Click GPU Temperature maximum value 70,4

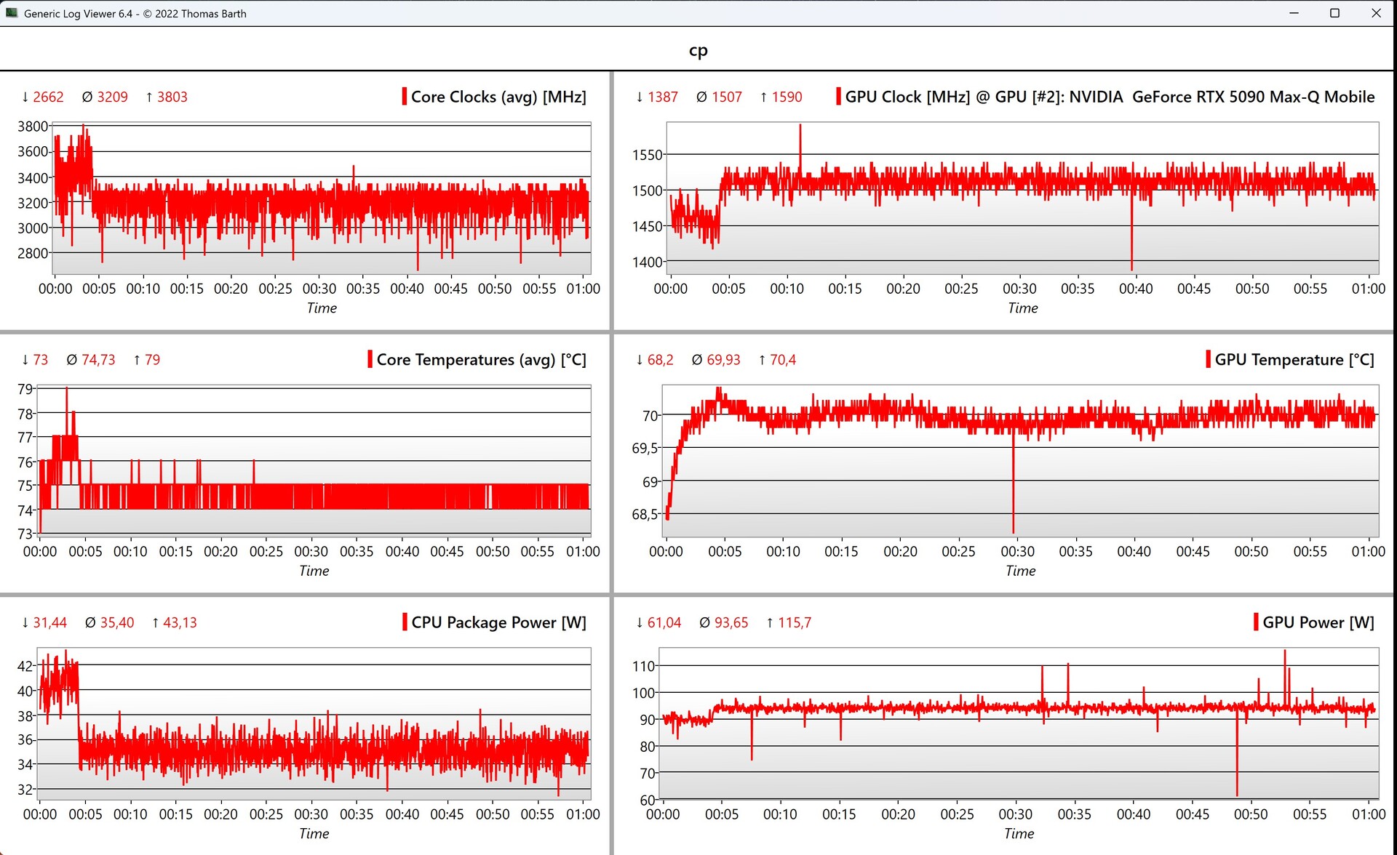(x=782, y=359)
